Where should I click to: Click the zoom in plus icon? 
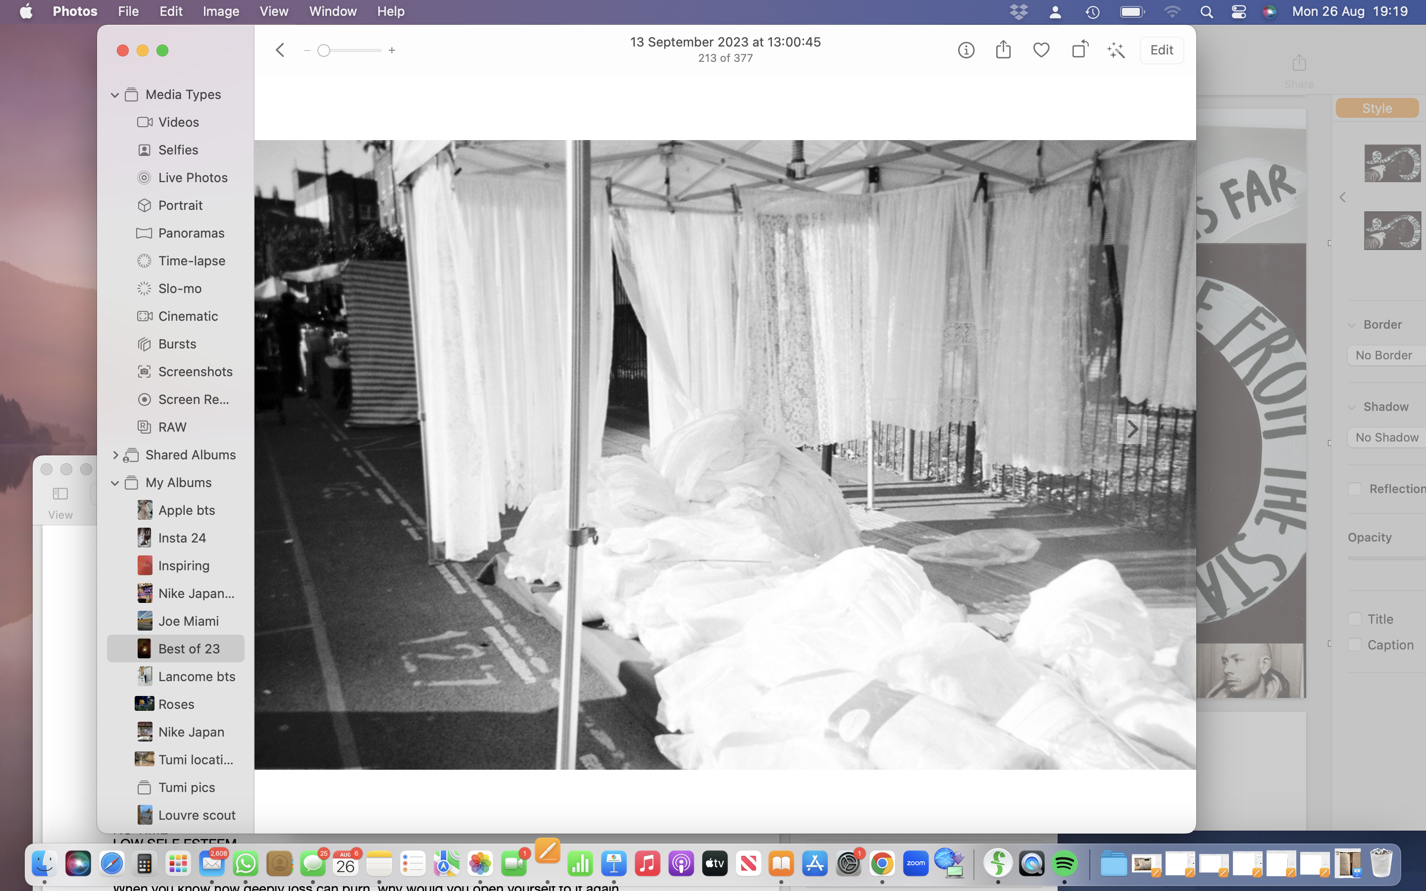[392, 50]
